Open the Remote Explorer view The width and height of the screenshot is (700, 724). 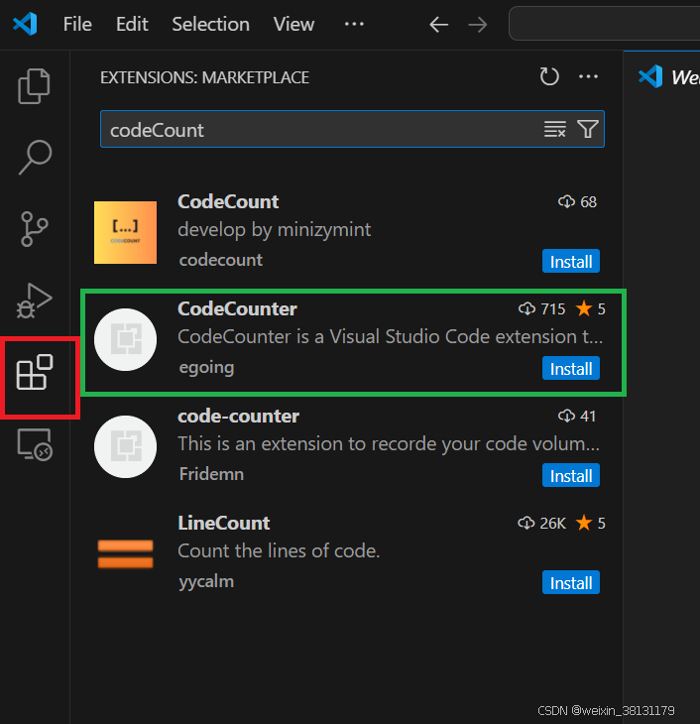(x=35, y=444)
